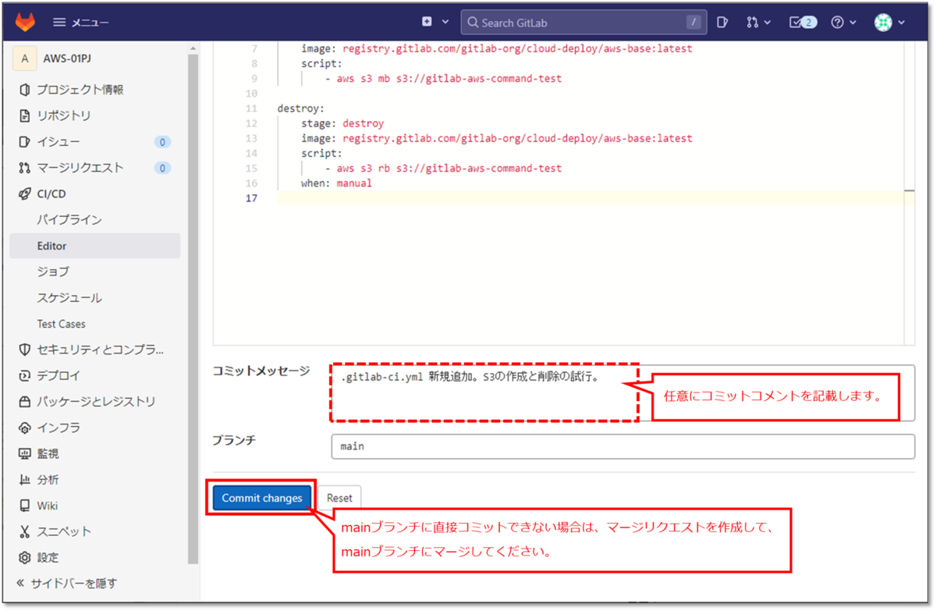
Task: Expand the help menu chevron
Action: (x=853, y=23)
